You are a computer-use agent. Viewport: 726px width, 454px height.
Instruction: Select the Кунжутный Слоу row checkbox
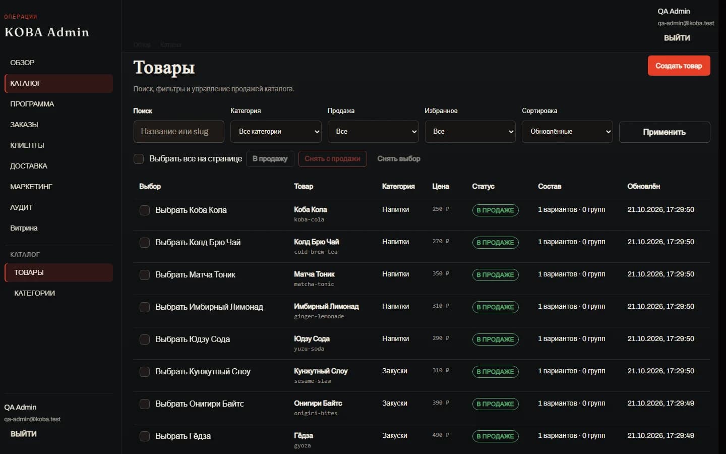[x=145, y=372]
